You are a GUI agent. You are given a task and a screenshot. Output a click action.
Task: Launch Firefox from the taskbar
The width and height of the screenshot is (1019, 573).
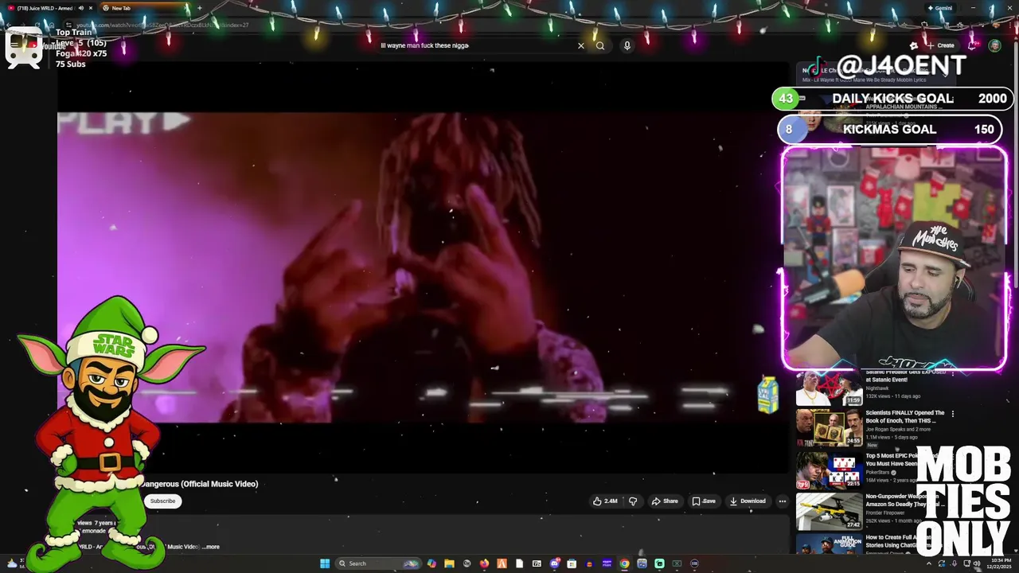(x=484, y=563)
